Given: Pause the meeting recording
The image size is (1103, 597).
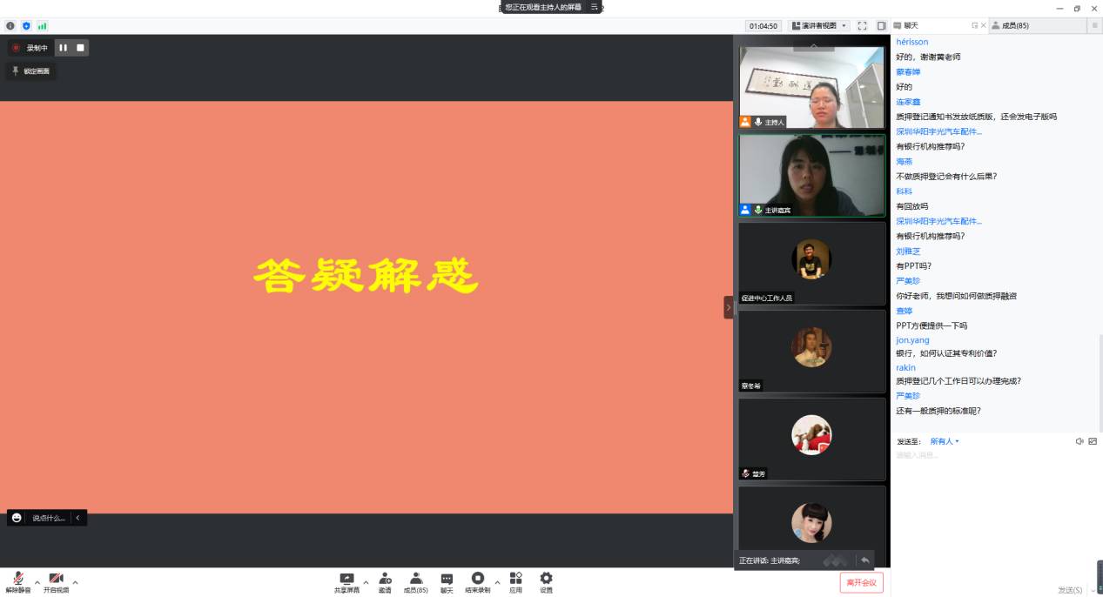Looking at the screenshot, I should (63, 48).
